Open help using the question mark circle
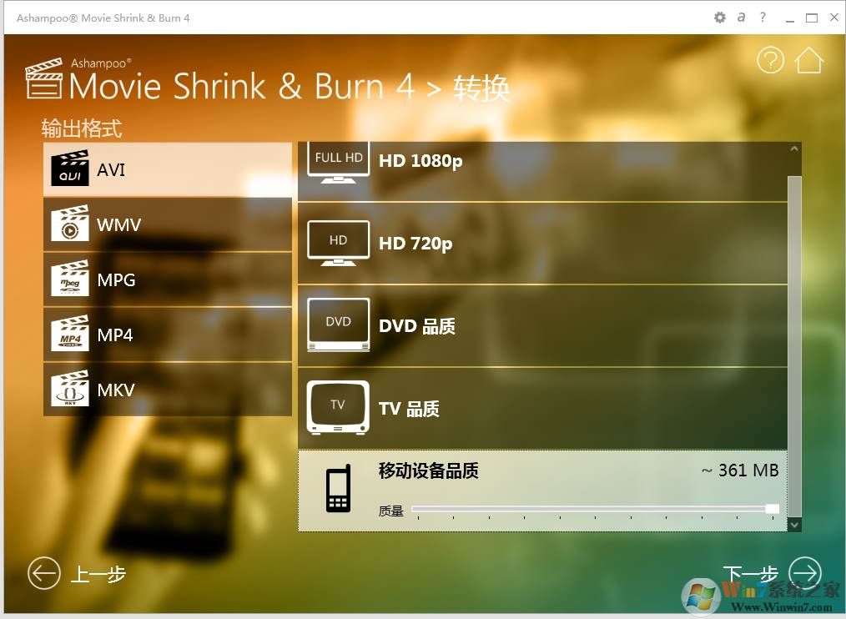This screenshot has height=619, width=846. [x=770, y=59]
